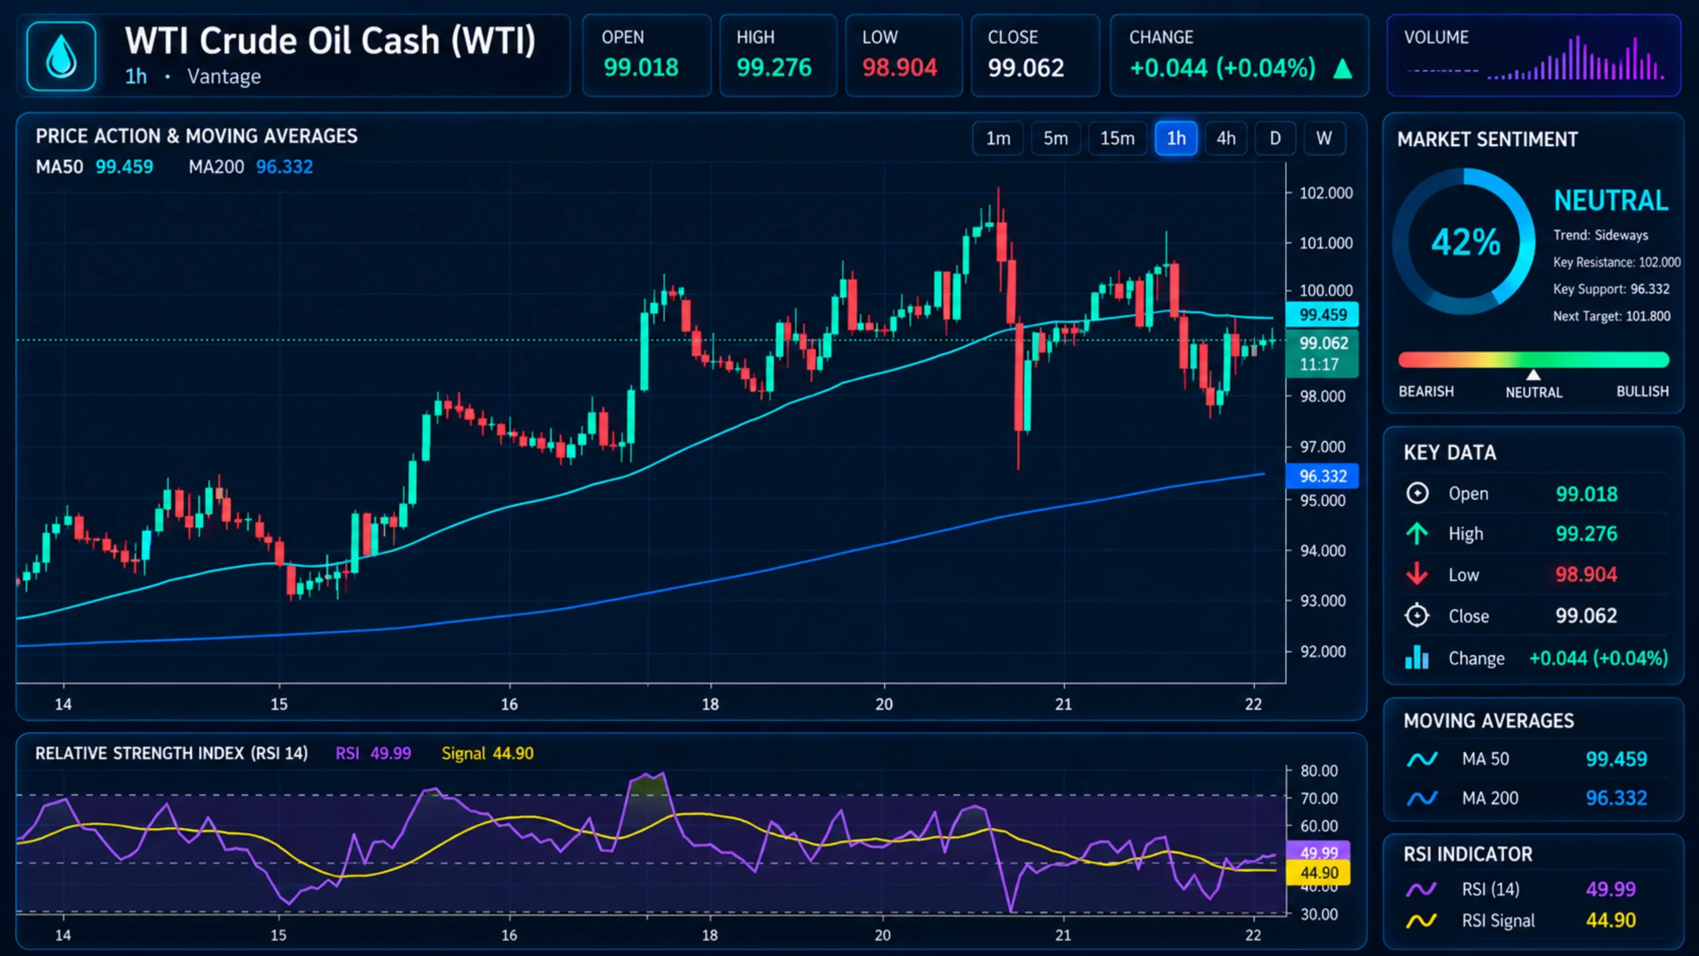
Task: Select the D daily timeframe
Action: tap(1275, 138)
